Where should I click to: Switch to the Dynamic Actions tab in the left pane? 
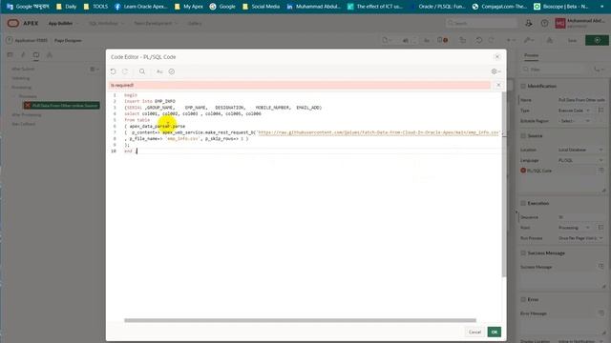coord(23,55)
